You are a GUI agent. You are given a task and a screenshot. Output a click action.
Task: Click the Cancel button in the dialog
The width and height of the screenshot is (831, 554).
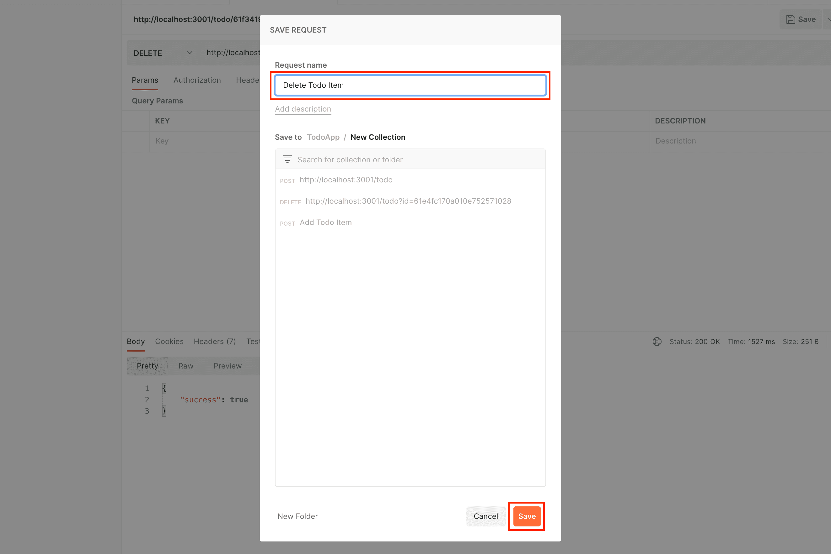pyautogui.click(x=486, y=516)
